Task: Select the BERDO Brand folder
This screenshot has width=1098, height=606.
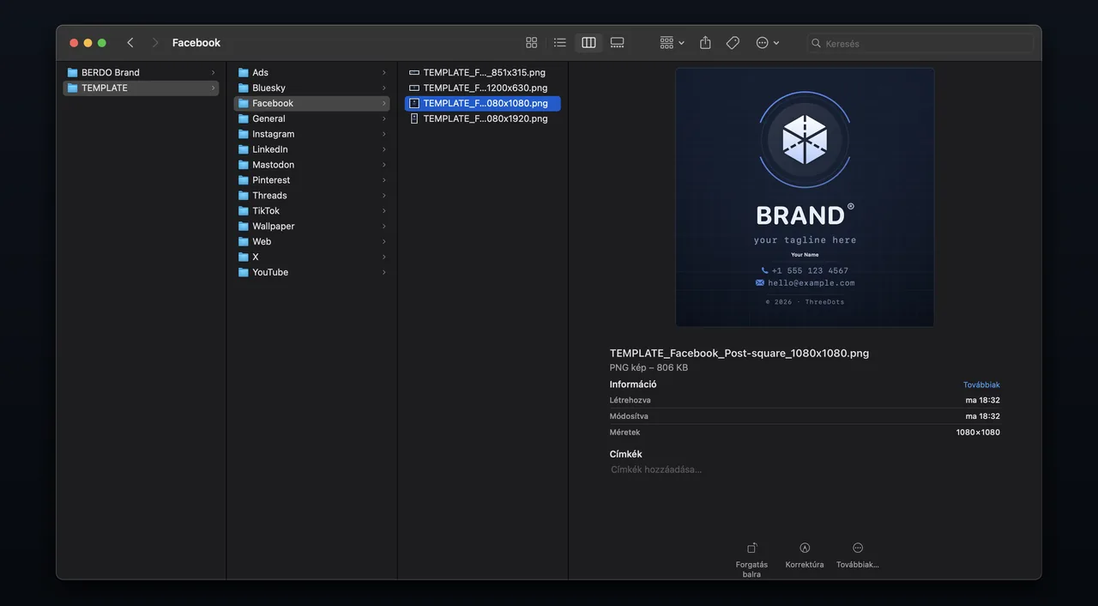Action: coord(141,73)
